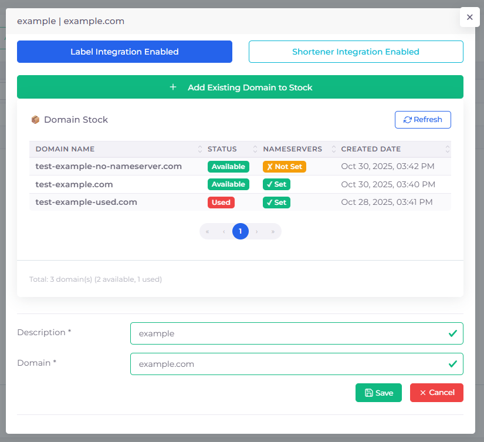This screenshot has height=442, width=484.
Task: Click into the Domain input field
Action: (287, 364)
